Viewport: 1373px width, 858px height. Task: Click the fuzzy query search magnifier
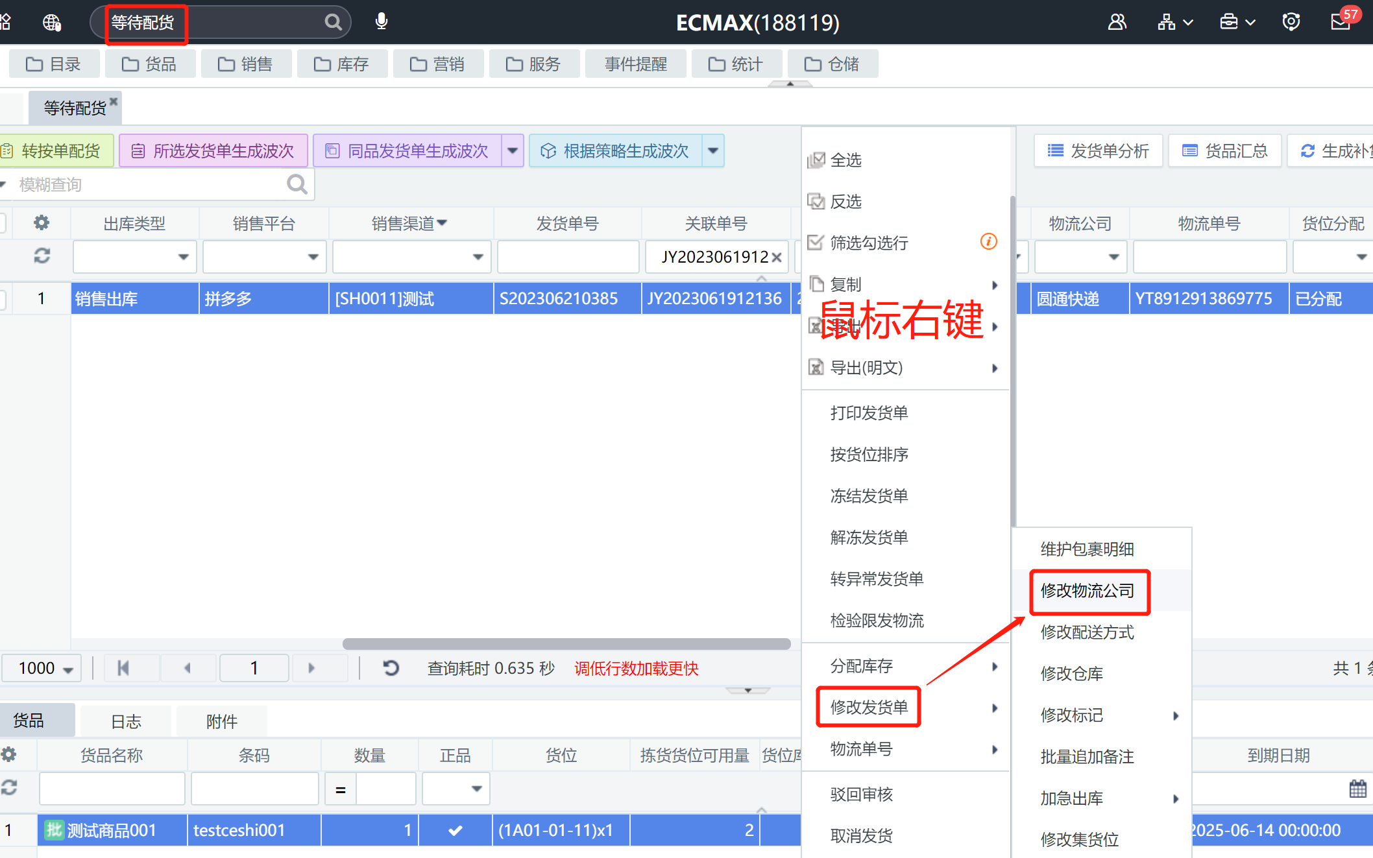[x=297, y=185]
